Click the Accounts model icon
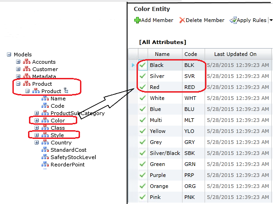The height and width of the screenshot is (204, 274). coord(27,62)
